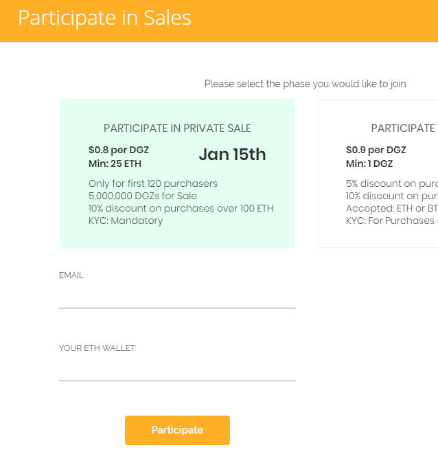The height and width of the screenshot is (463, 438).
Task: Click the "Accepted: ETH or BT" line
Action: [392, 208]
